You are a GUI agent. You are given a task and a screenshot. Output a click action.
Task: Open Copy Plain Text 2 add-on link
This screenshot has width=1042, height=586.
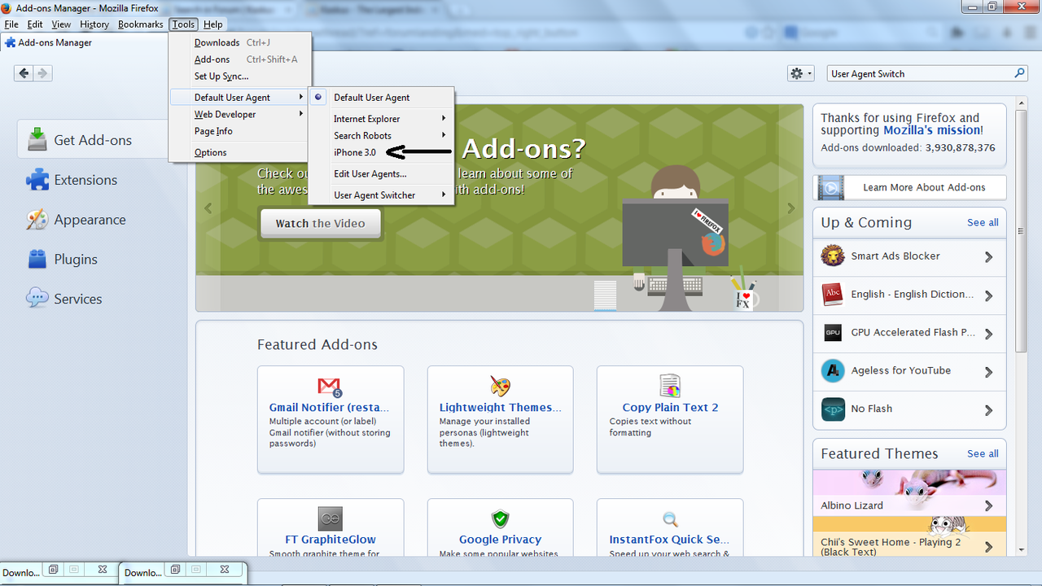(670, 408)
